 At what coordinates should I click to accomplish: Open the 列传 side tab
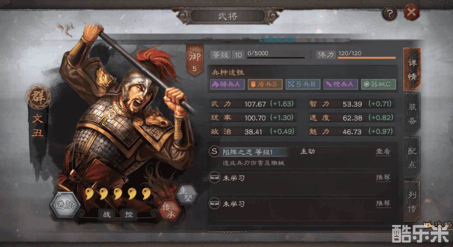(412, 202)
